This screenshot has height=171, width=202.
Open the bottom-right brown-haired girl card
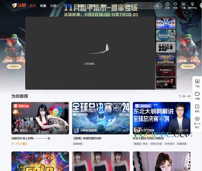[162, 161]
